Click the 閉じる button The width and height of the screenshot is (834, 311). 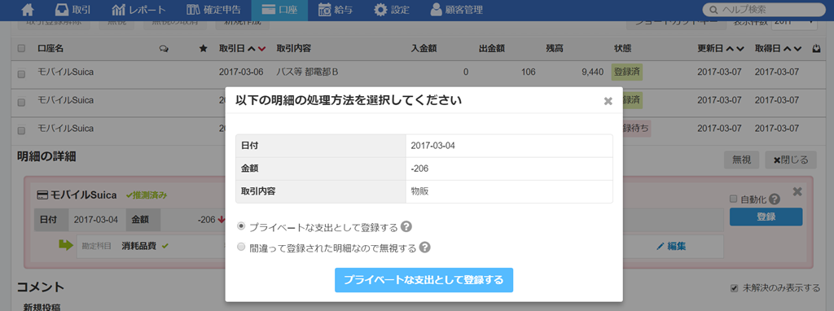[x=790, y=160]
